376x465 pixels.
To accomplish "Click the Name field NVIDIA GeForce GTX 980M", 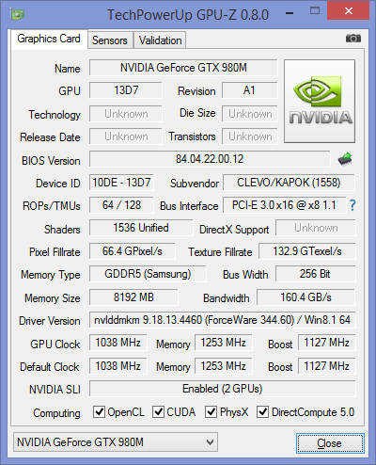I will point(183,68).
